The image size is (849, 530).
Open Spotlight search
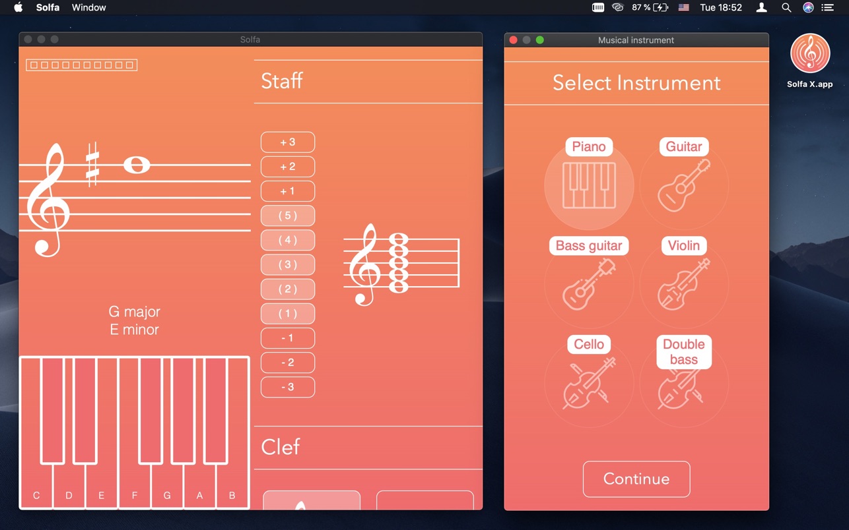(786, 8)
